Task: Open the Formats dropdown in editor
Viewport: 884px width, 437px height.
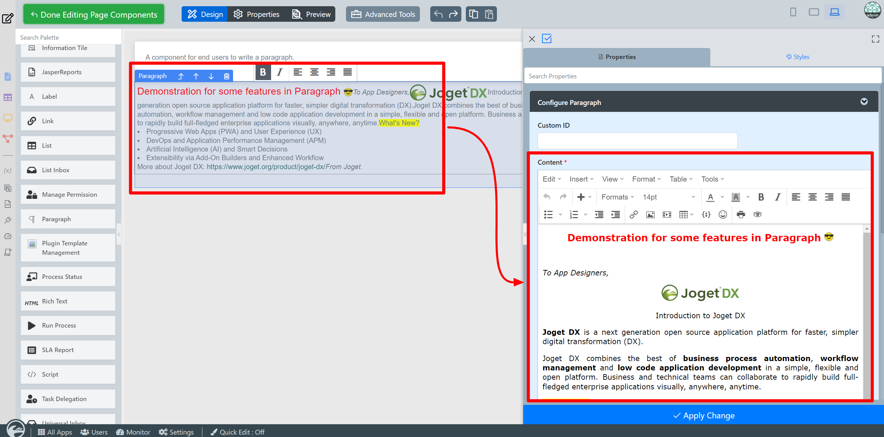Action: [x=617, y=197]
